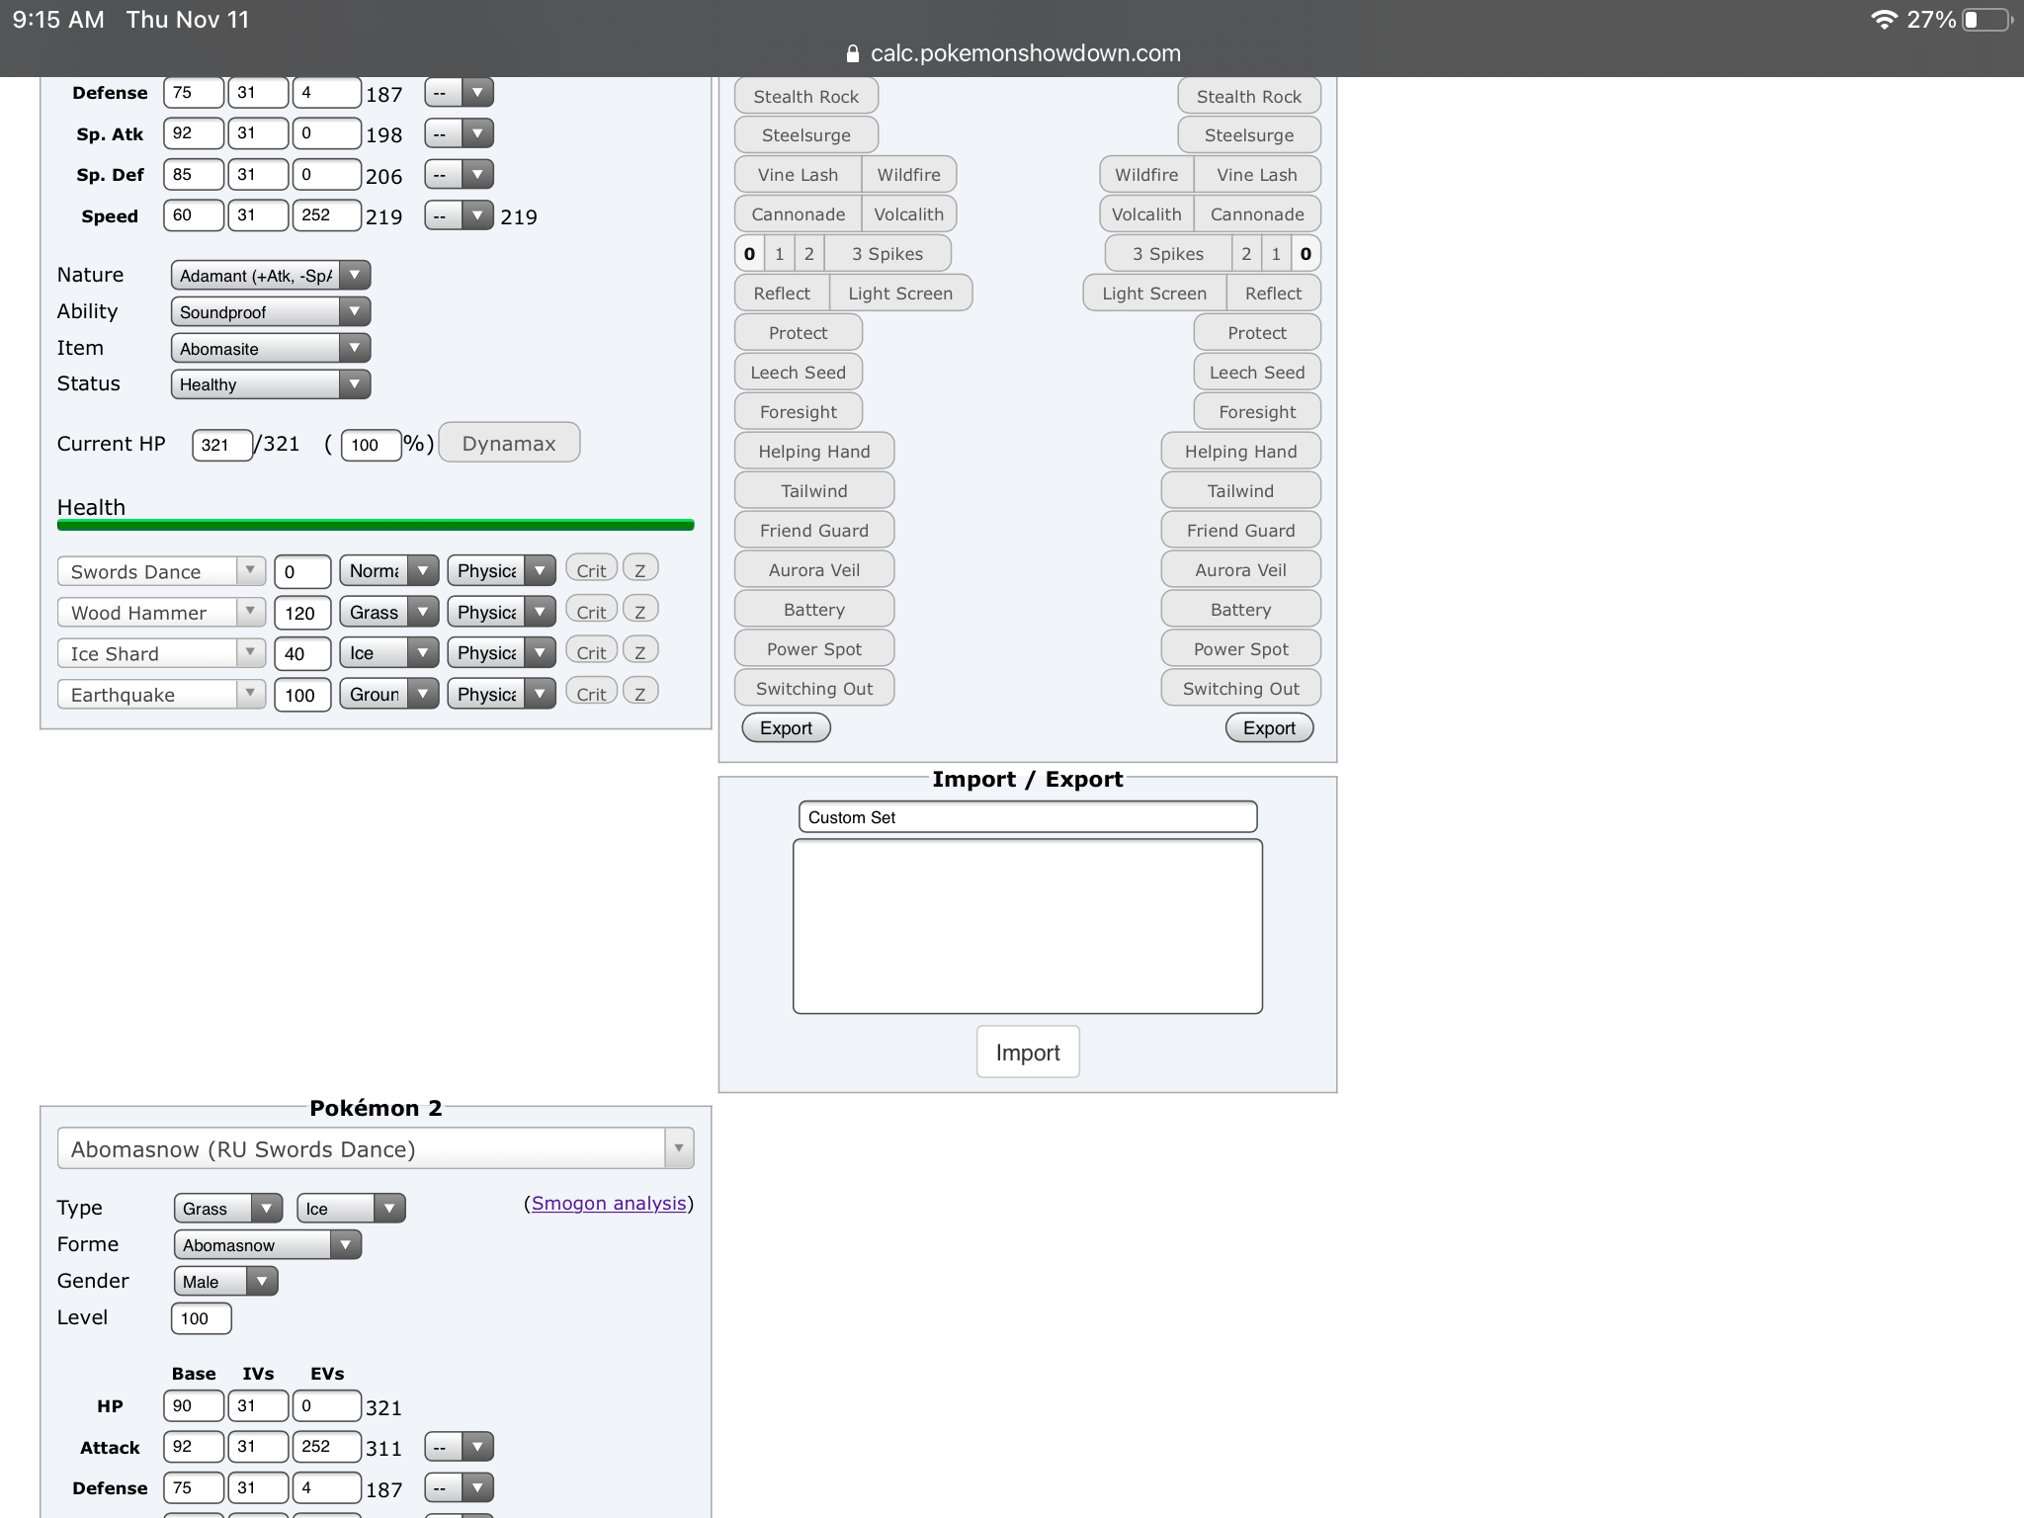Enable left-side Reflect screen
The height and width of the screenshot is (1518, 2024).
(x=782, y=293)
